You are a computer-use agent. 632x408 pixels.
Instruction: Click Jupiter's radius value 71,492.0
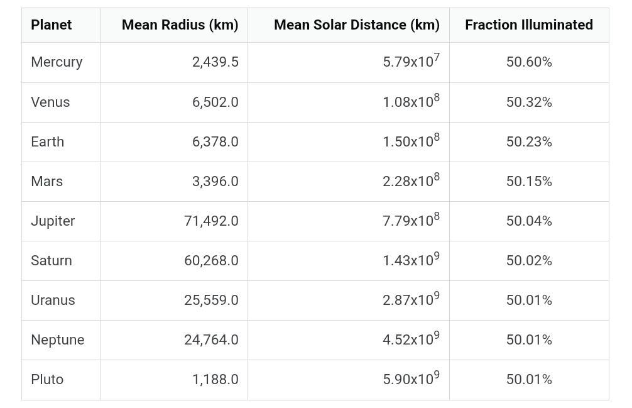211,221
